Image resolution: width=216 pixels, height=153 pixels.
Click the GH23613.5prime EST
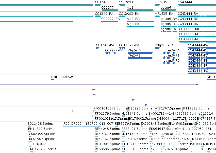tap(124, 152)
